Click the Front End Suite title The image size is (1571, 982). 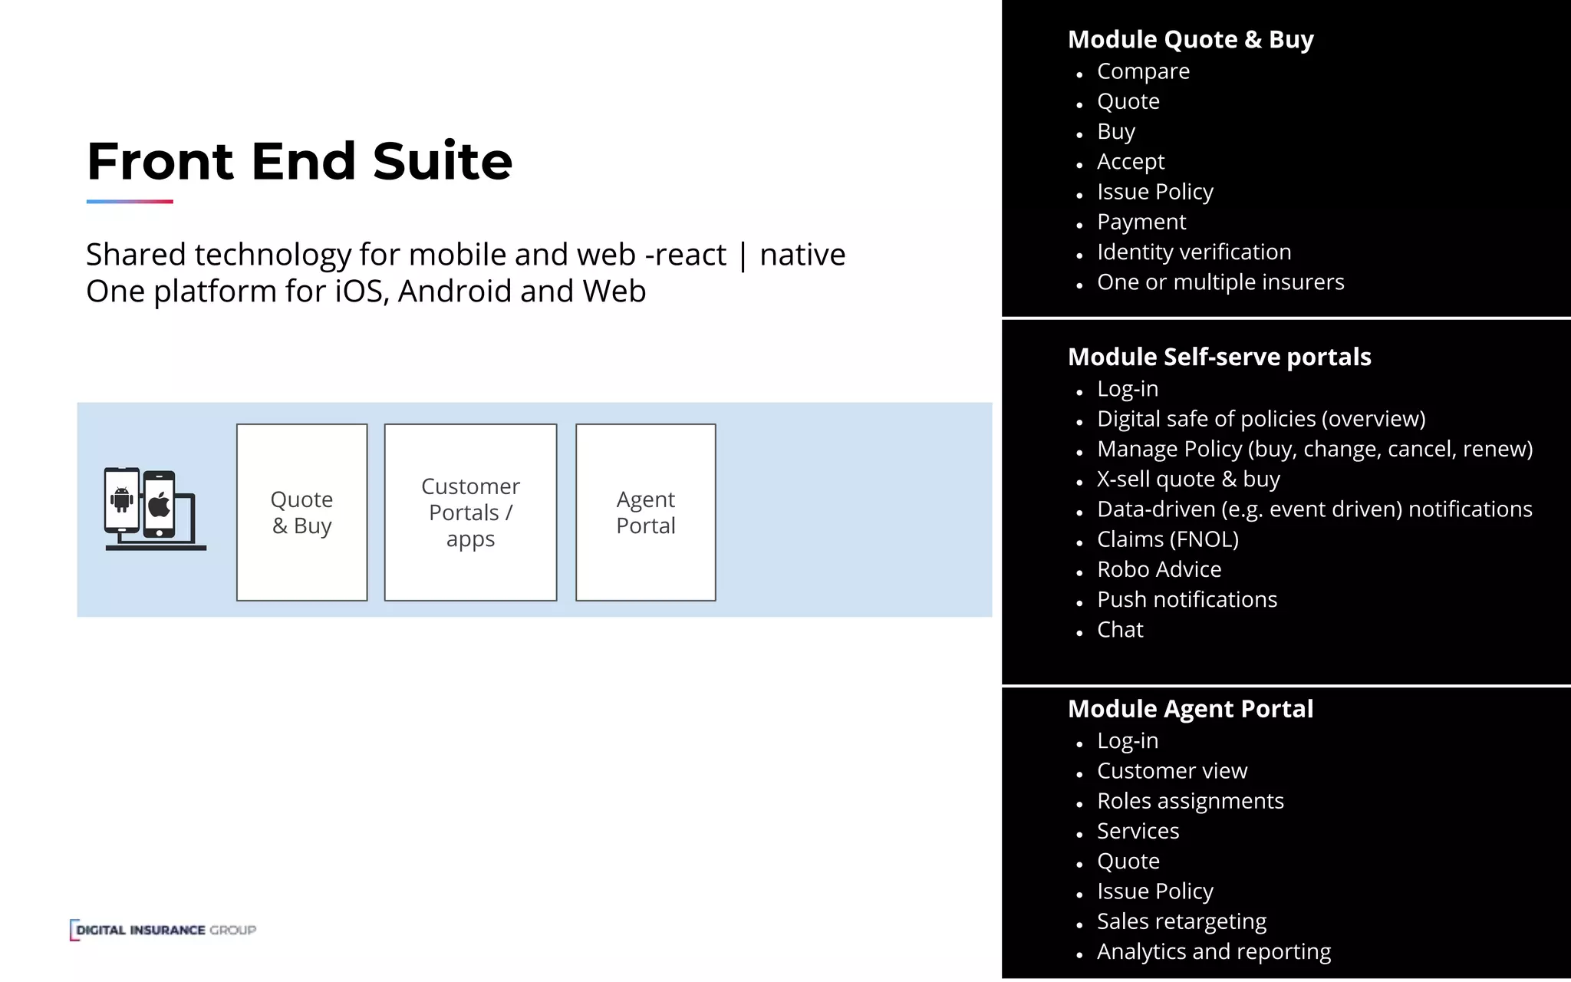(x=299, y=161)
